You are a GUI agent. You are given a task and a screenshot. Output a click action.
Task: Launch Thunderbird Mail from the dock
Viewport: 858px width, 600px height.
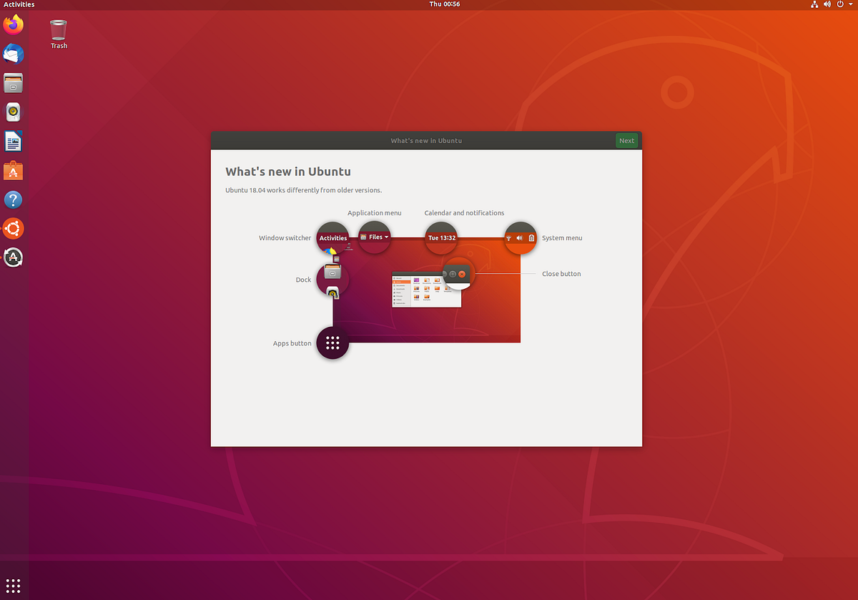click(x=14, y=54)
